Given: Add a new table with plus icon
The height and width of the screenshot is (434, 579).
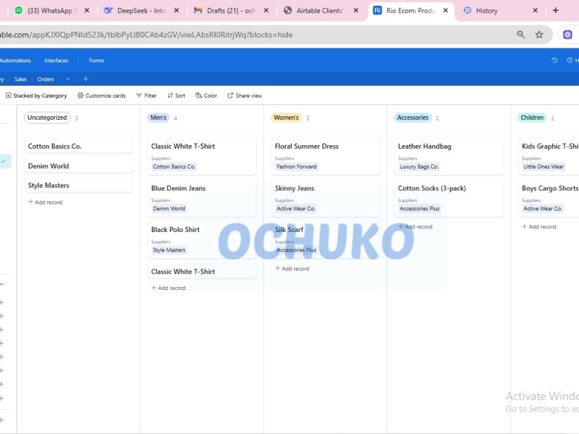Looking at the screenshot, I should point(86,79).
